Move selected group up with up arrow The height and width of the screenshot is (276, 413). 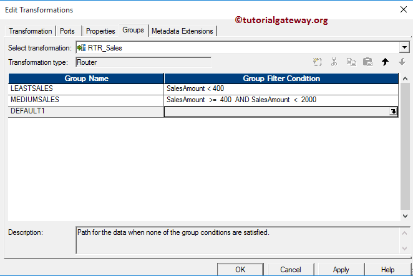pos(385,62)
